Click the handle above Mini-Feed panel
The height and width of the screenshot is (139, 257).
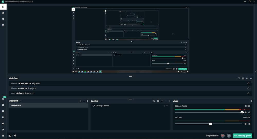[131, 76]
